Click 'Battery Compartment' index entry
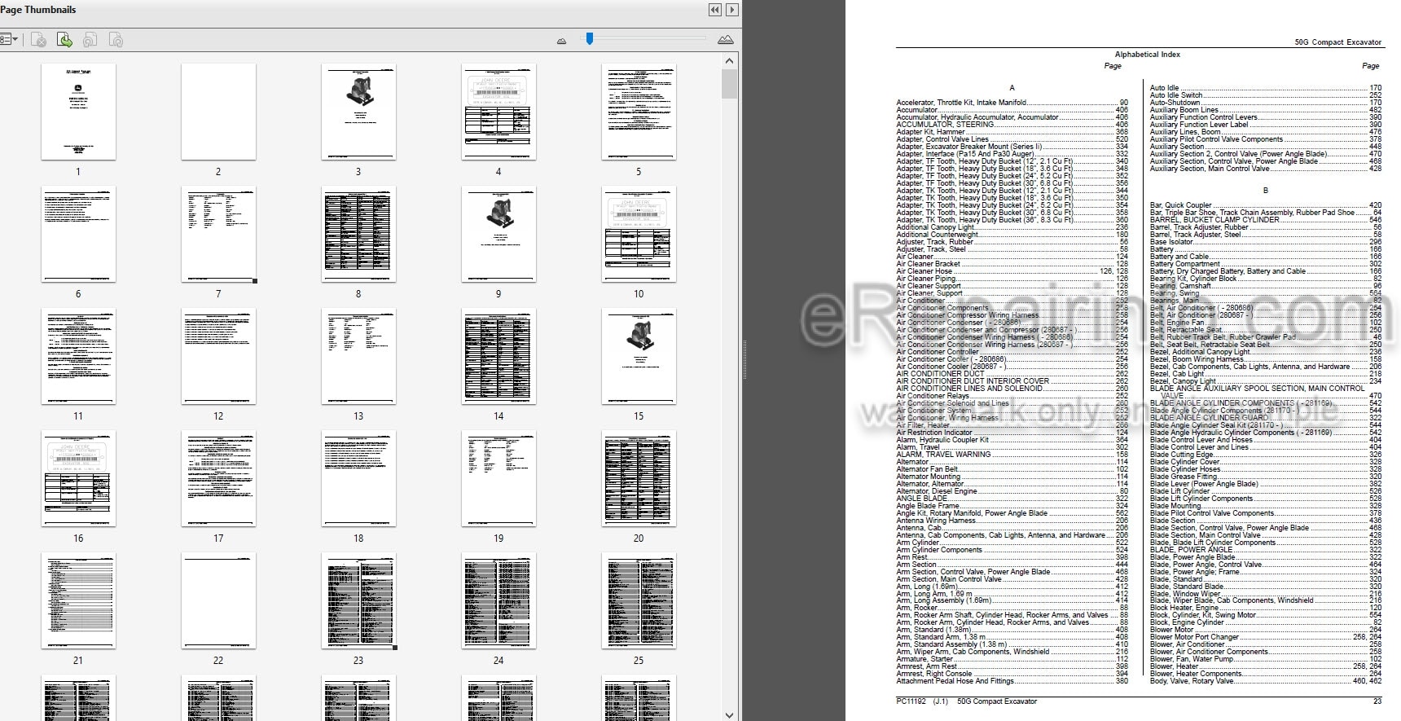The width and height of the screenshot is (1401, 721). [x=1184, y=264]
